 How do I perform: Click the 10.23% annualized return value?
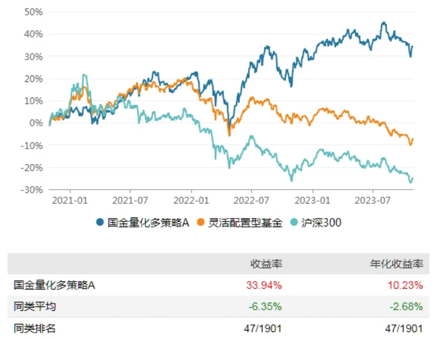406,285
